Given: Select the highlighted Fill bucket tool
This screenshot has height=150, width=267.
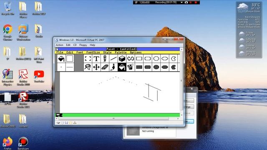Looking at the screenshot, I should coord(122,67).
